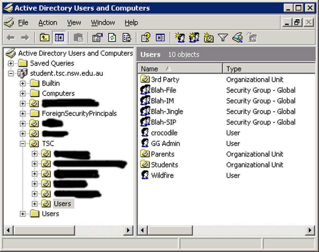Select the root Active Directory Users and Computers node

tap(75, 53)
